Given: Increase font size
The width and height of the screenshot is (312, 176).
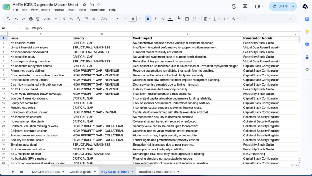Looking at the screenshot, I should coord(140,19).
